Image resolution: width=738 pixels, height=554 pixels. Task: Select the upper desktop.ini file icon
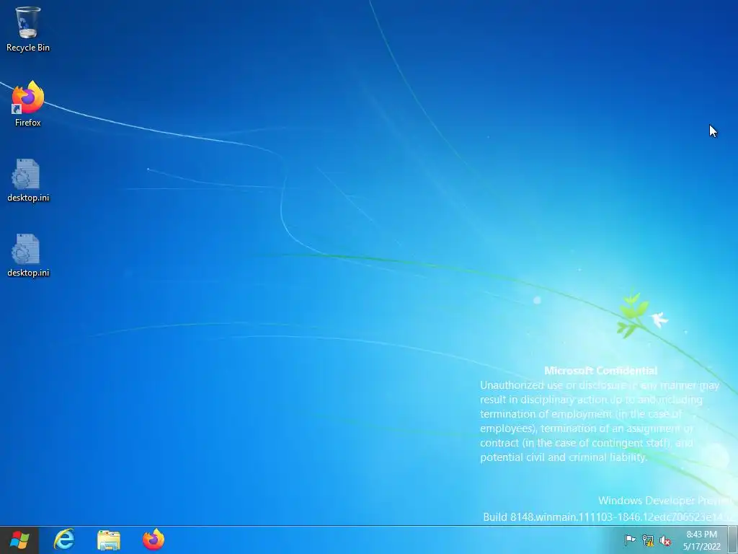point(28,180)
